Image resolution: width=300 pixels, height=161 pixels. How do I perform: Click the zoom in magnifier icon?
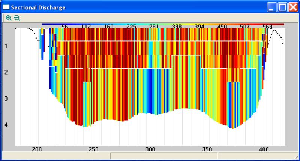pos(9,18)
